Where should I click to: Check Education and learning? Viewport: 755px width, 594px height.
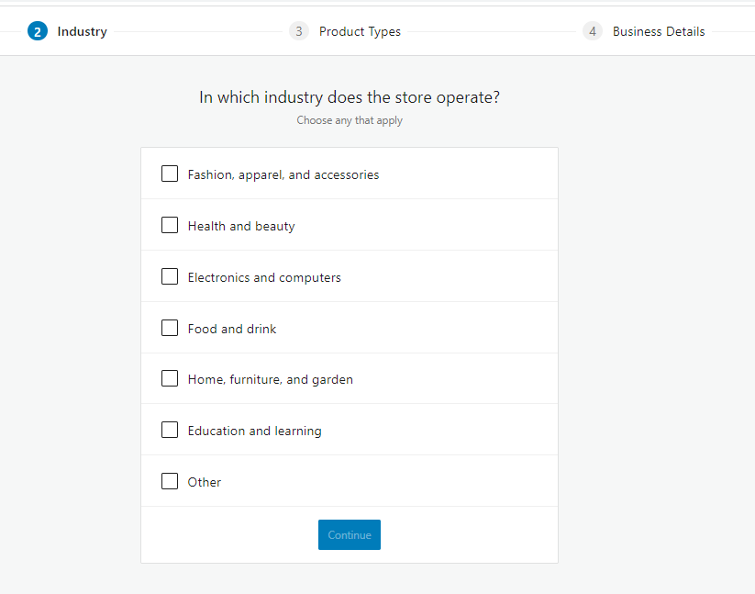[170, 429]
